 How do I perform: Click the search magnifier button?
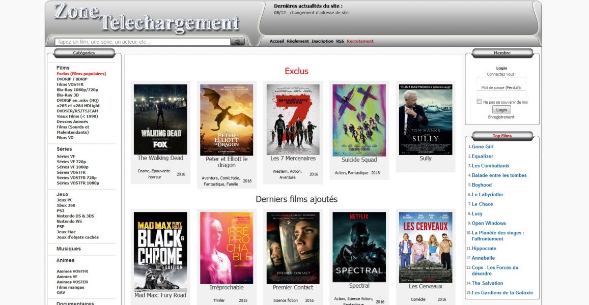coord(237,42)
